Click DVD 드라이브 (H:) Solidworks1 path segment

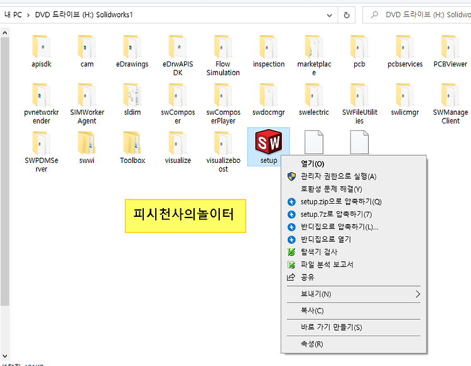[84, 14]
